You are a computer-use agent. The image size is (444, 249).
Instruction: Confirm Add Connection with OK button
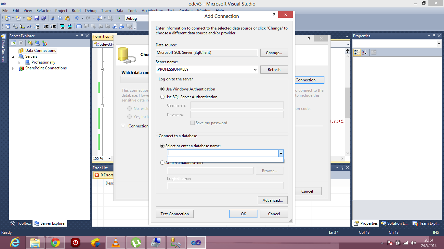coord(243,214)
